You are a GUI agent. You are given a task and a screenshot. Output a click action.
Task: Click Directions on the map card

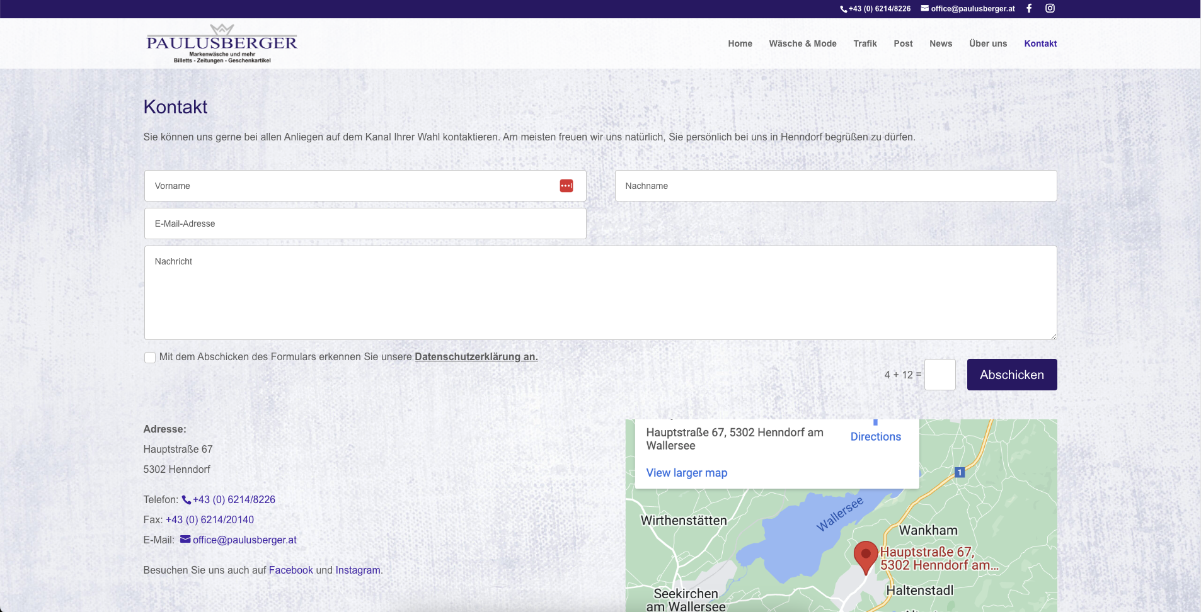pyautogui.click(x=875, y=436)
